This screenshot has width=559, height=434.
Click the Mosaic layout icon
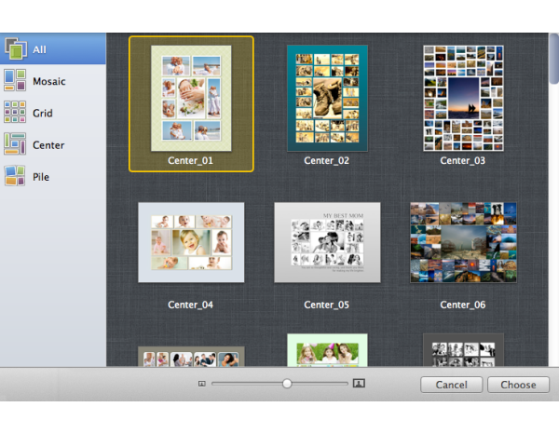(x=16, y=81)
